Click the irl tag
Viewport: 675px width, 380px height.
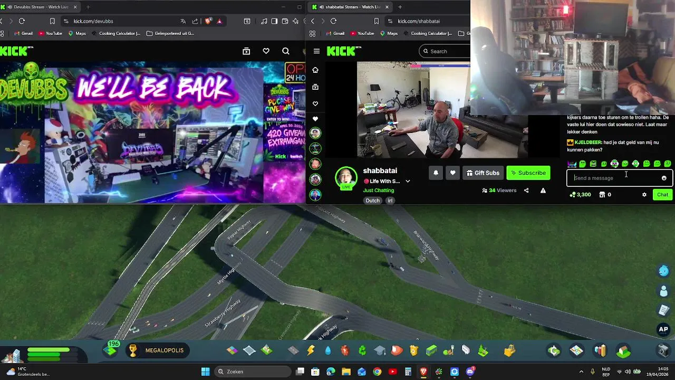point(390,201)
